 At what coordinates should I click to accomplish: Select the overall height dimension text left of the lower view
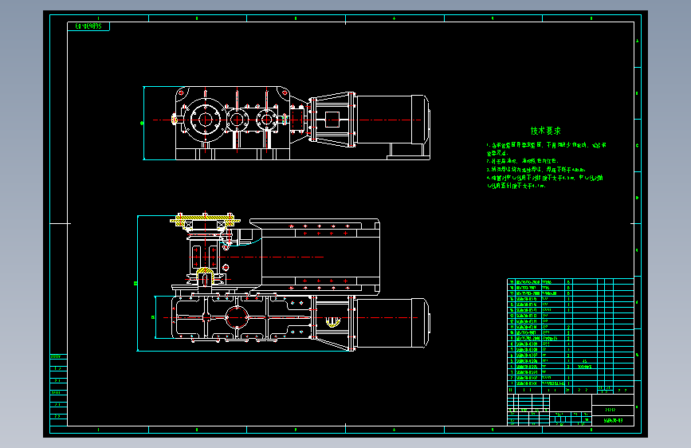(135, 284)
